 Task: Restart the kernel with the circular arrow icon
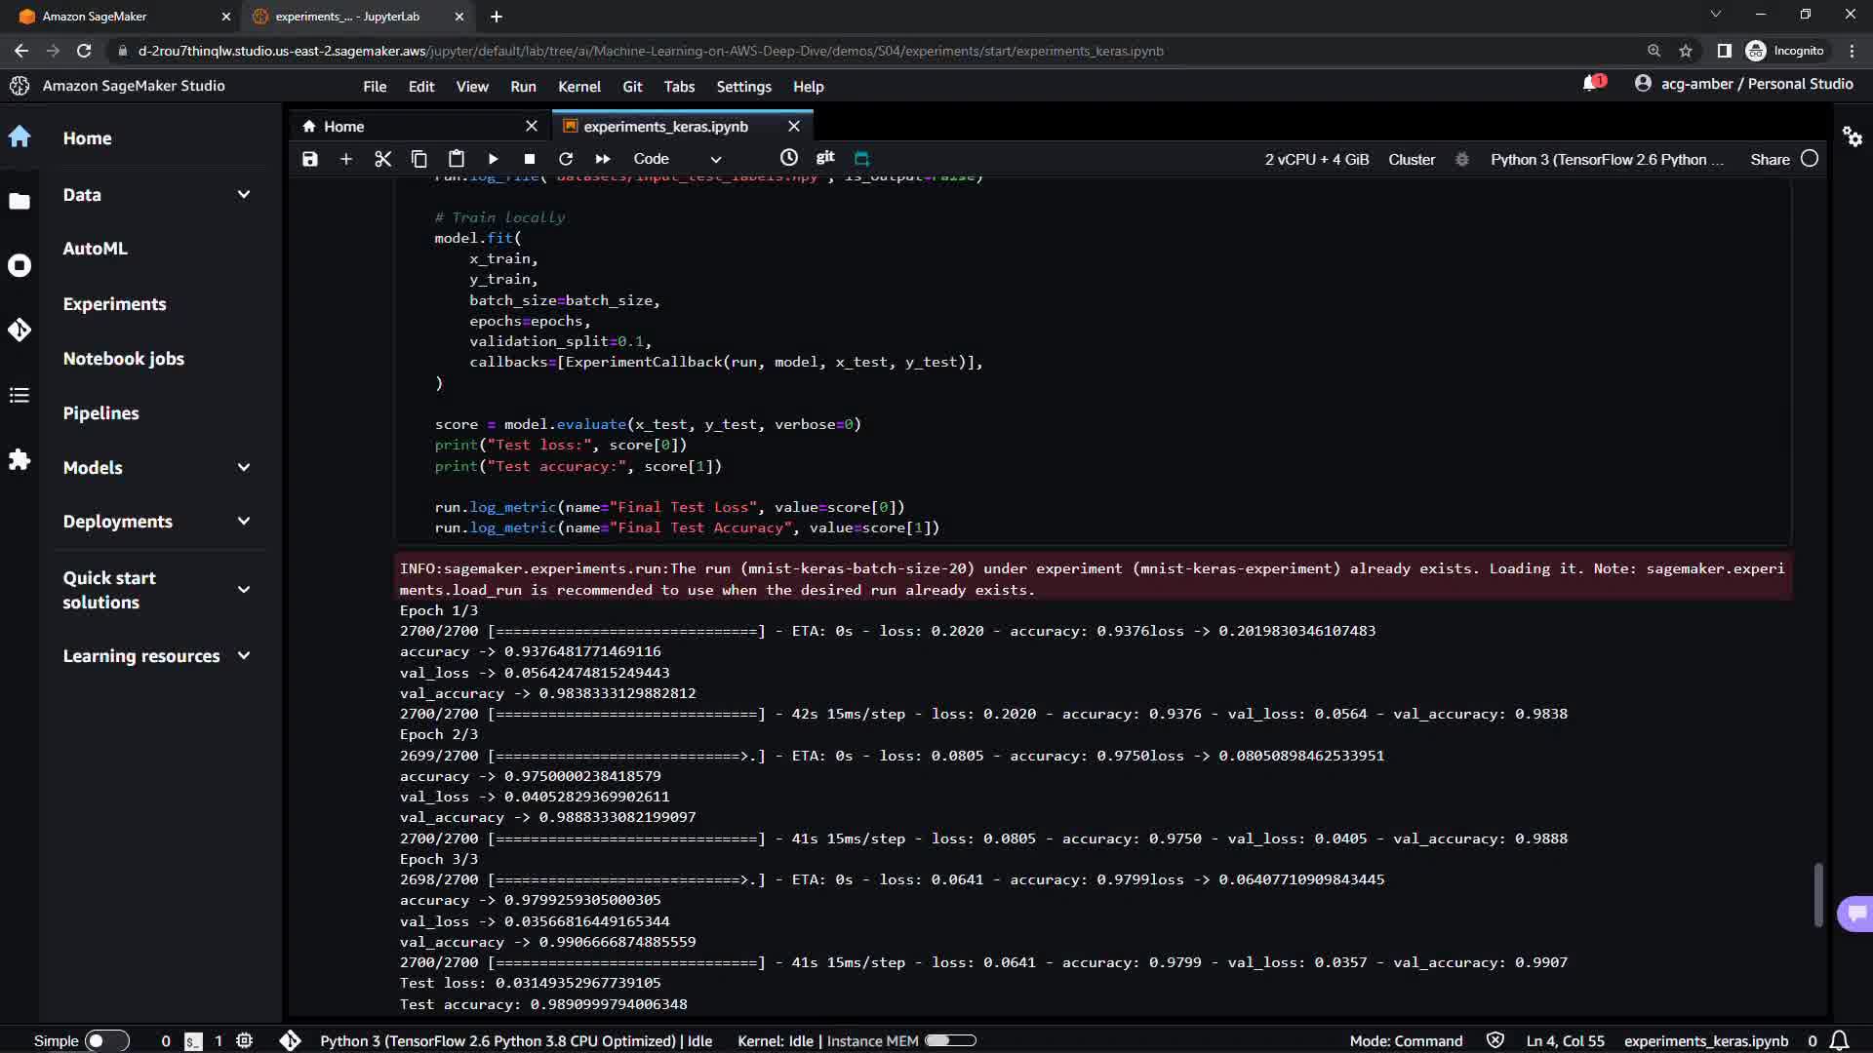click(x=566, y=159)
